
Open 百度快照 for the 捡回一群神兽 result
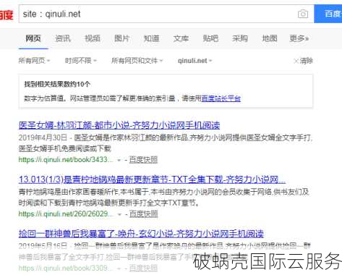pyautogui.click(x=144, y=268)
